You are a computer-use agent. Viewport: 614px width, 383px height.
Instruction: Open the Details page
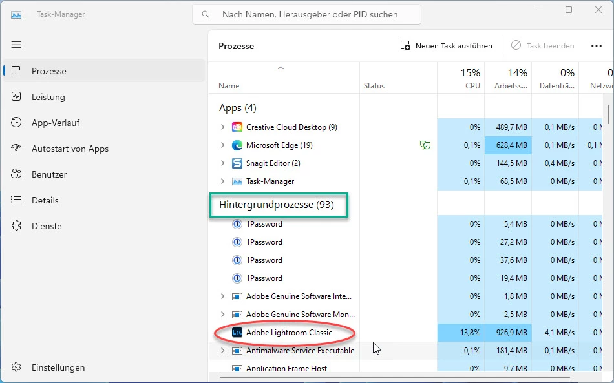point(104,200)
